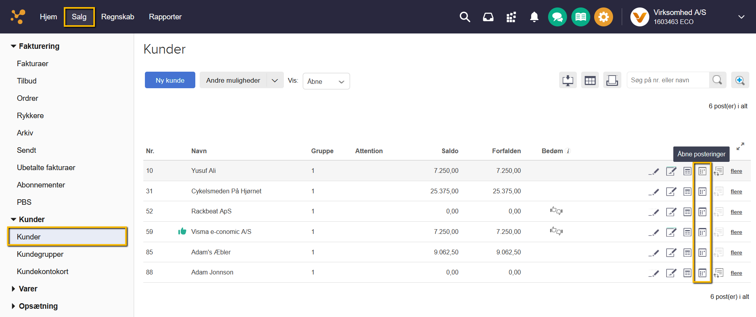Open the inbox tray icon
Image resolution: width=756 pixels, height=317 pixels.
click(488, 17)
